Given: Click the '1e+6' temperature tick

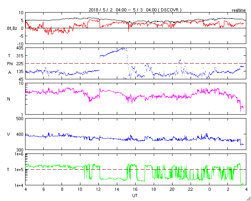Looking at the screenshot, I should pyautogui.click(x=20, y=154).
